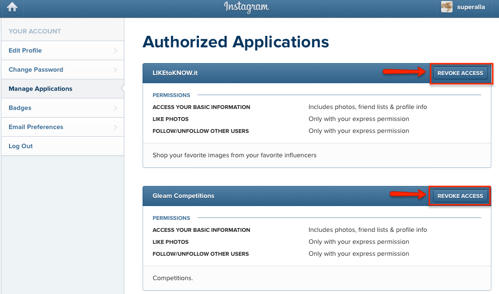Revoke access for LIKEtoKNOW.it
Screen dimensions: 499x294
(x=460, y=73)
